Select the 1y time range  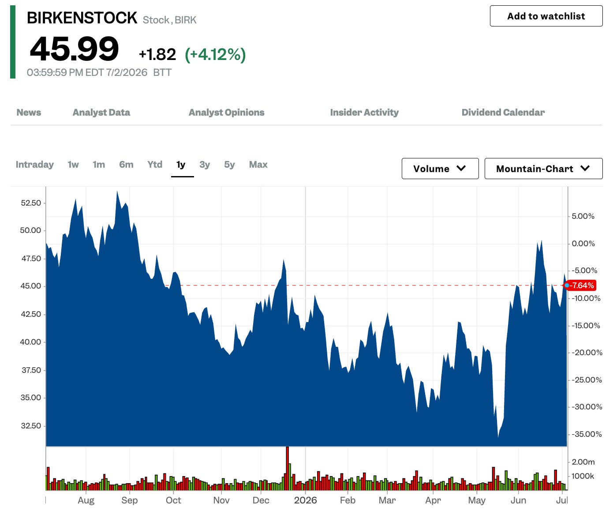pos(181,165)
